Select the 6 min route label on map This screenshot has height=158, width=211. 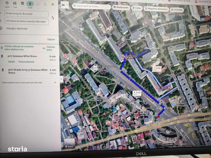157,69
